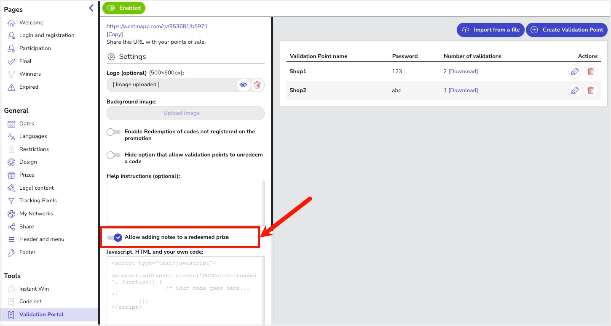The height and width of the screenshot is (326, 611).
Task: Click the Legal content gavel icon
Action: click(x=11, y=188)
